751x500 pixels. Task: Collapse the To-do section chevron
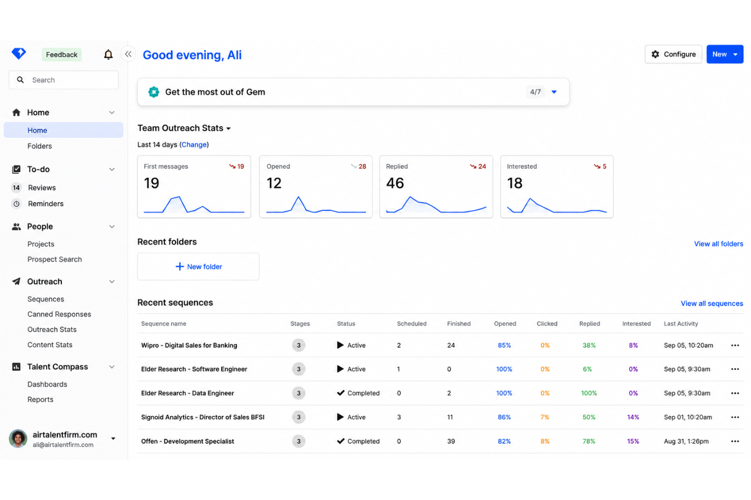[112, 169]
